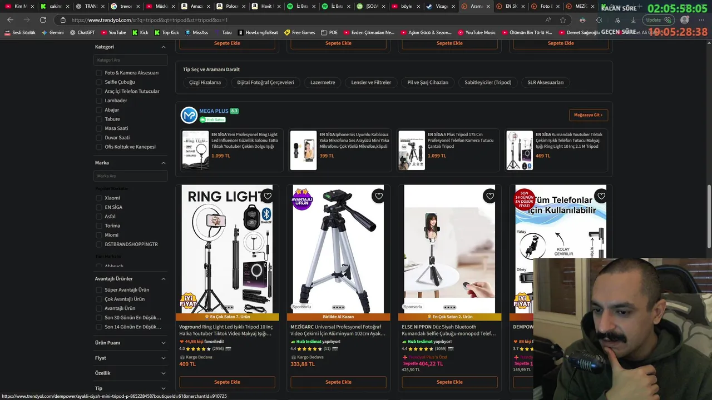Open the POE bookmarks folder

(329, 32)
